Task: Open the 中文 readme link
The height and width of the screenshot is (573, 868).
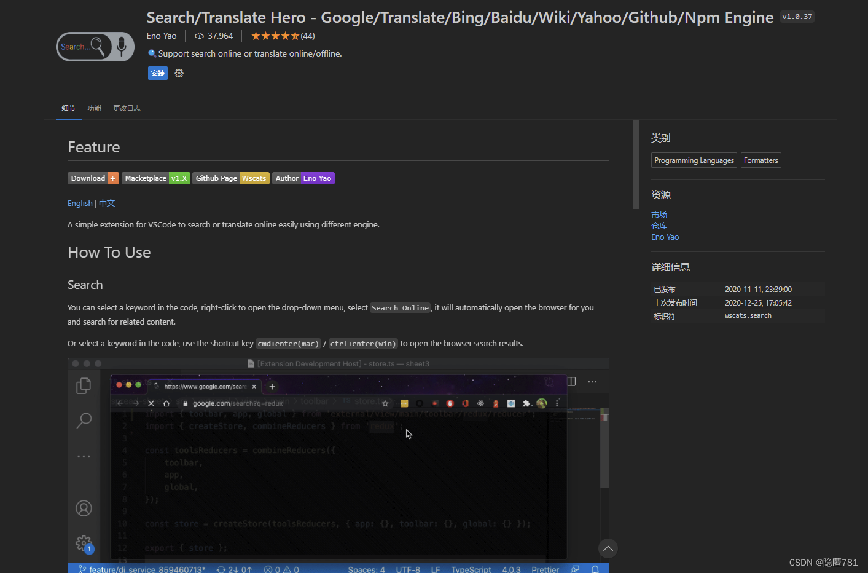Action: [106, 203]
